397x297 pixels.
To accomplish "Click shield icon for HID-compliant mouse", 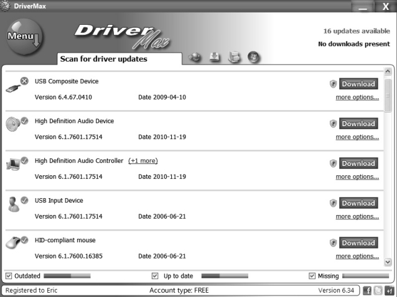I will [333, 243].
